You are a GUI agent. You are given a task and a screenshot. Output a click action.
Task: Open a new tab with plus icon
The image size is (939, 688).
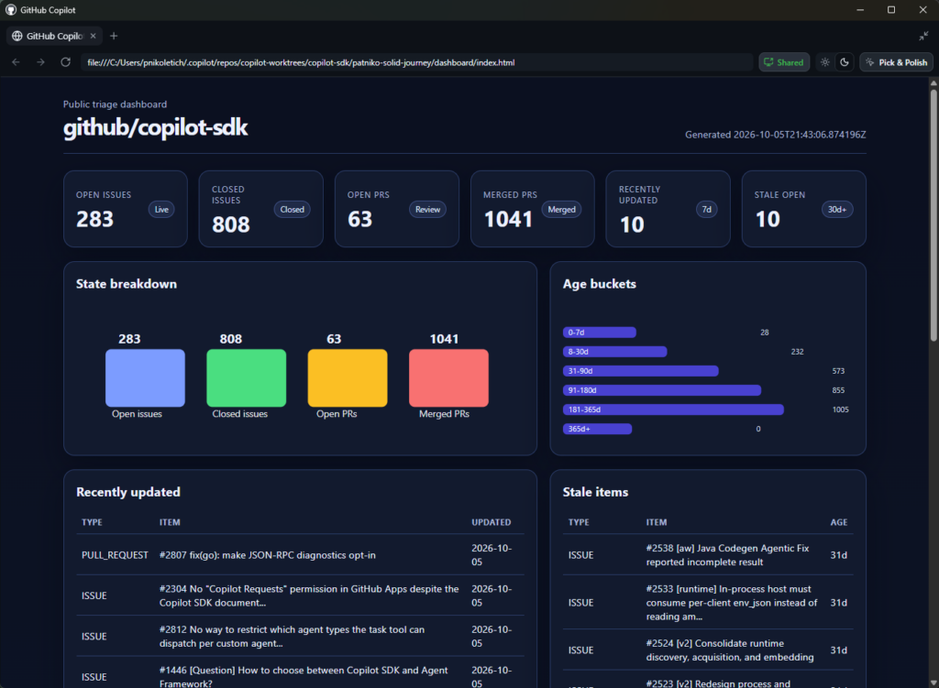point(114,36)
